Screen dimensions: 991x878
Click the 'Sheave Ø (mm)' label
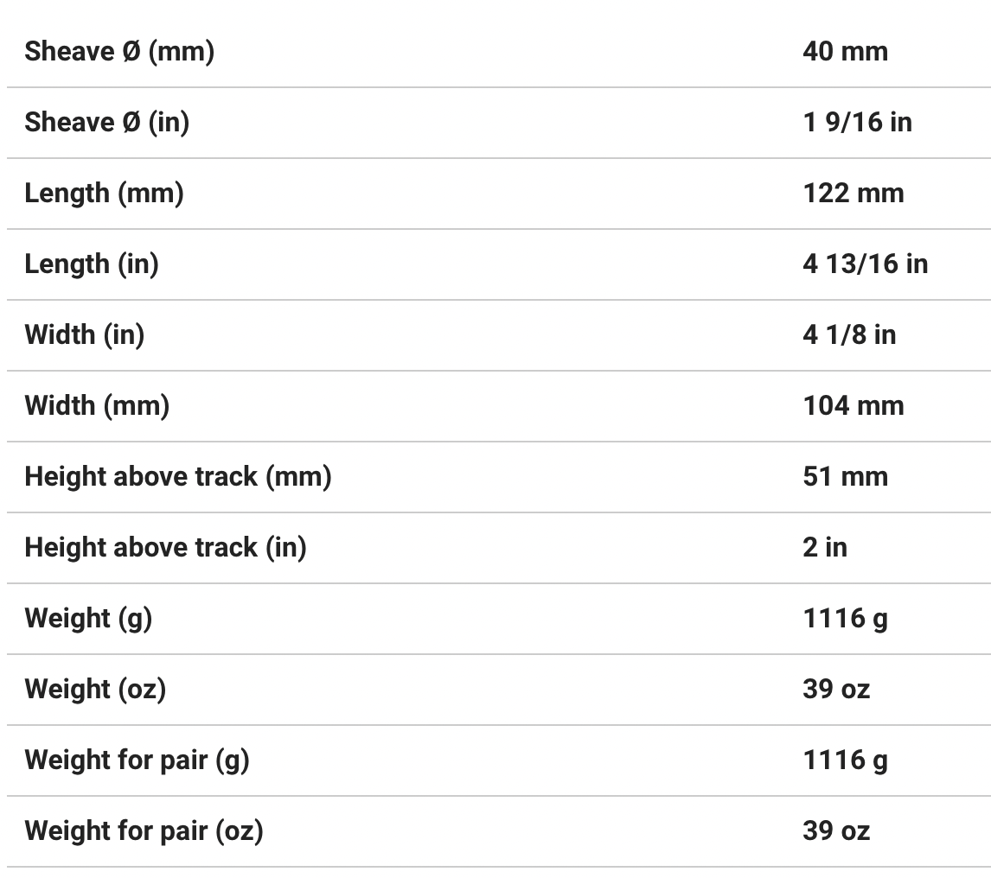[119, 52]
